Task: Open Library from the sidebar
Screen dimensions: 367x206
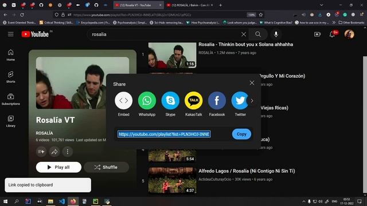Action: pyautogui.click(x=10, y=121)
